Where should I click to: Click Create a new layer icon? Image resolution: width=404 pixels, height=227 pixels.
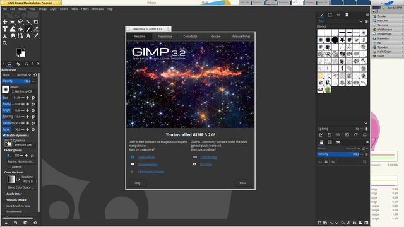click(x=319, y=223)
